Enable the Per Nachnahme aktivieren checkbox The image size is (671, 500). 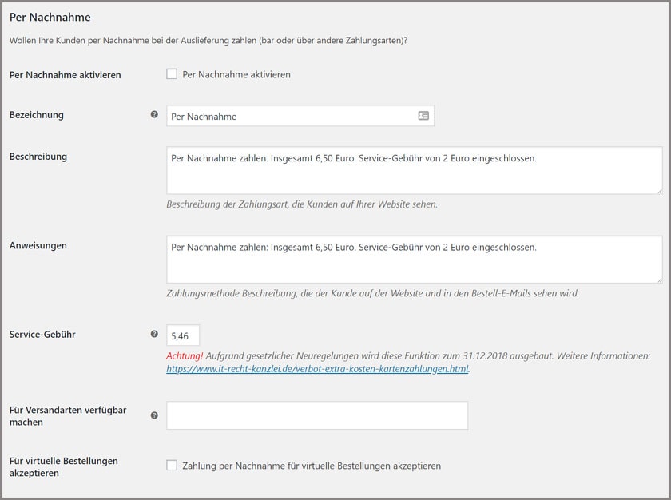pos(172,74)
